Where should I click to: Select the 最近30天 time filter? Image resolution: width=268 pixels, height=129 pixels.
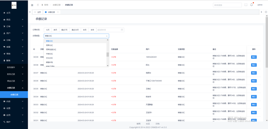[x=75, y=30]
